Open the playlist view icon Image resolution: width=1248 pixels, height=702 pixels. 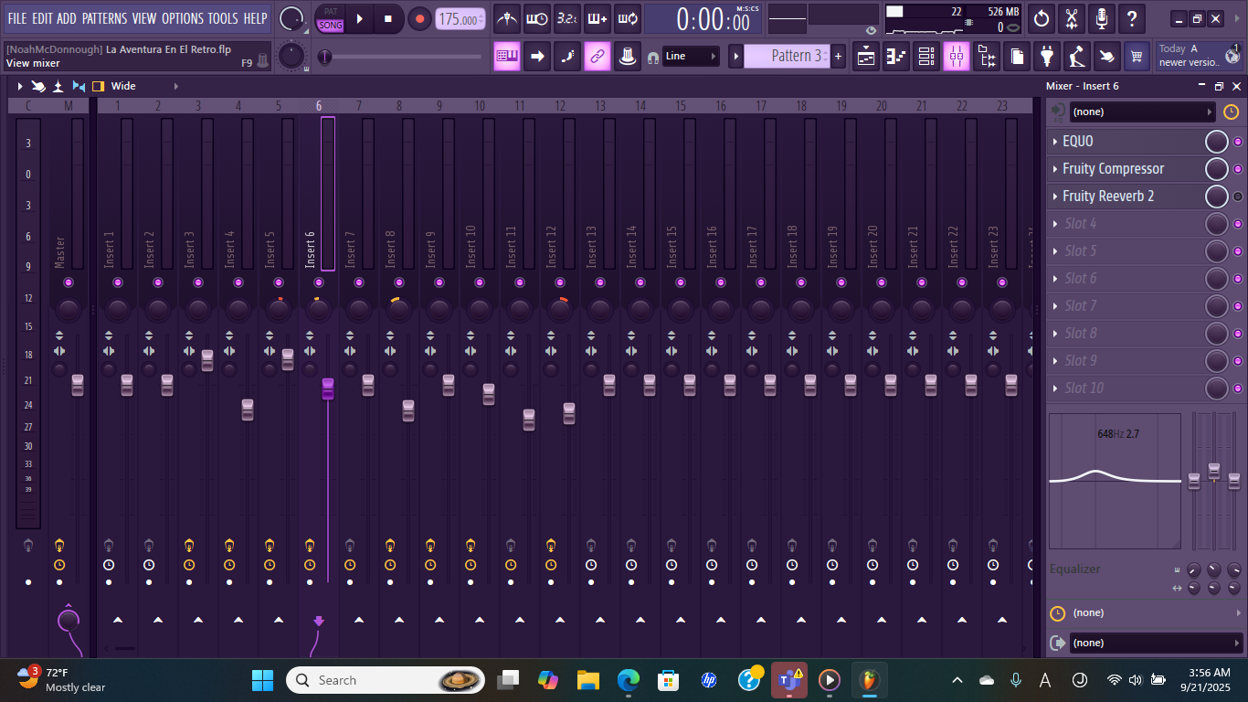tap(866, 57)
